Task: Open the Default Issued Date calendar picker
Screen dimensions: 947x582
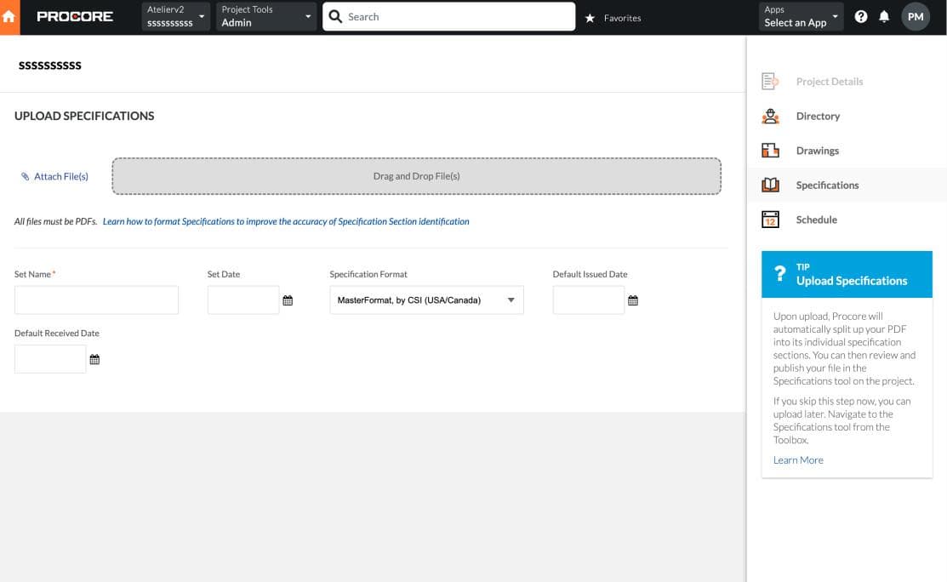Action: click(631, 300)
